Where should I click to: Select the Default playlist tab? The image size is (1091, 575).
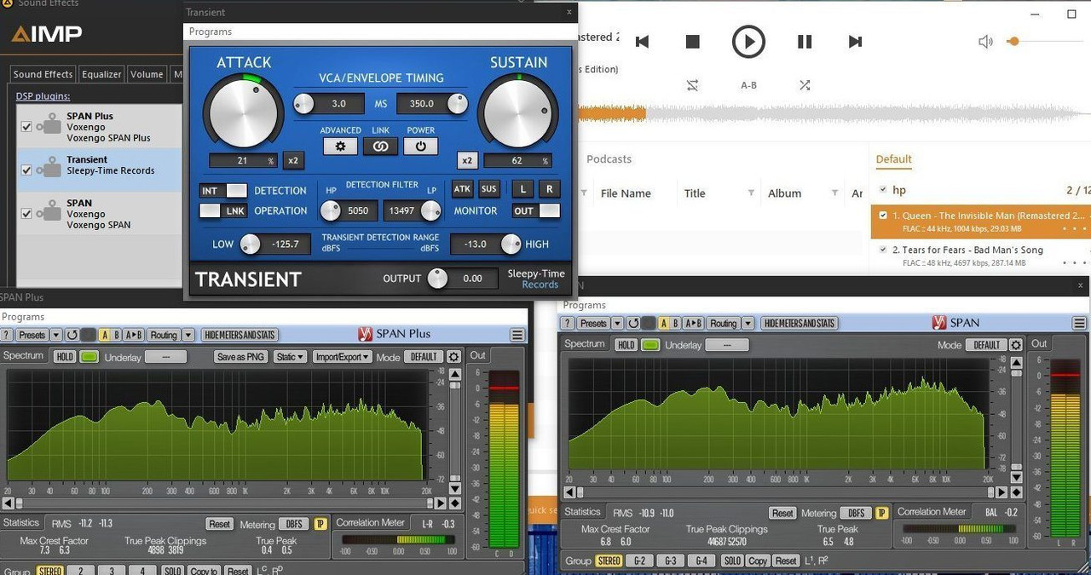coord(894,158)
